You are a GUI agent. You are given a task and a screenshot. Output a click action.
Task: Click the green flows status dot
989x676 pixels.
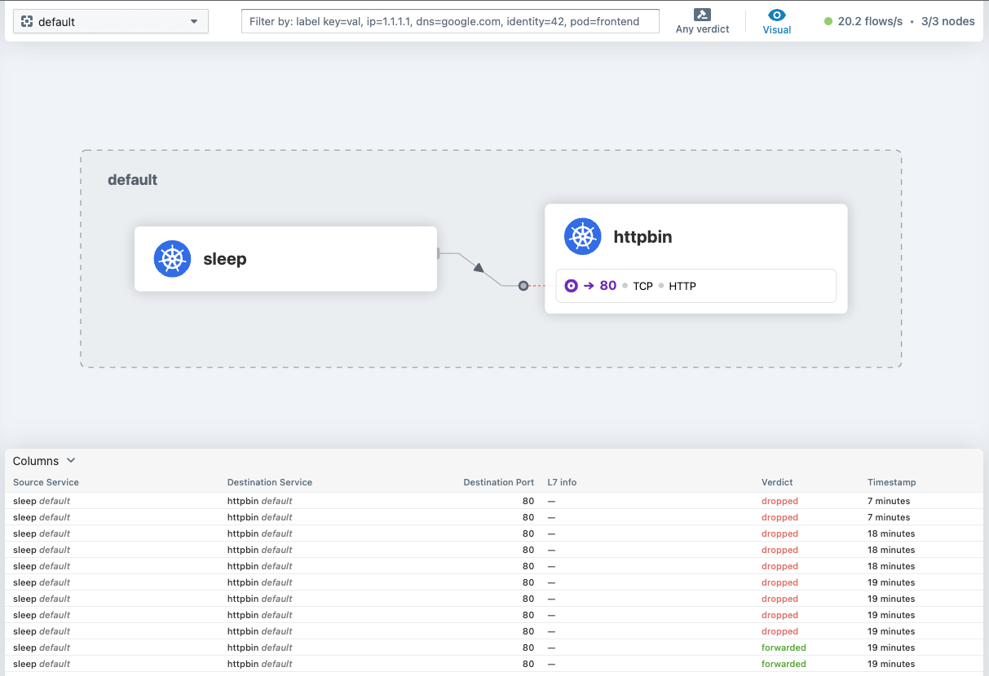[x=828, y=21]
